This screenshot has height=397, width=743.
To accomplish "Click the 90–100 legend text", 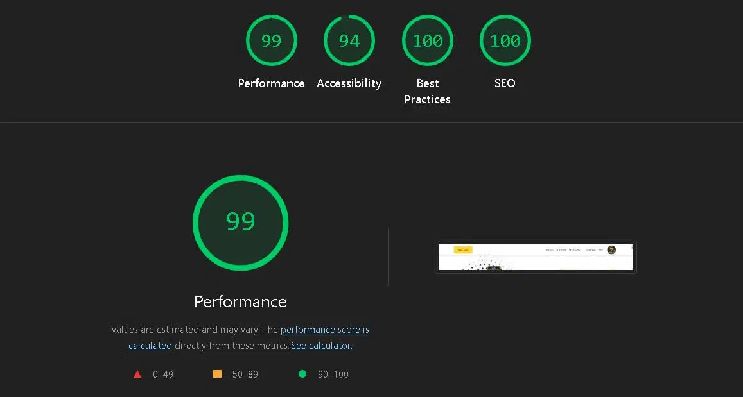I will coord(333,375).
